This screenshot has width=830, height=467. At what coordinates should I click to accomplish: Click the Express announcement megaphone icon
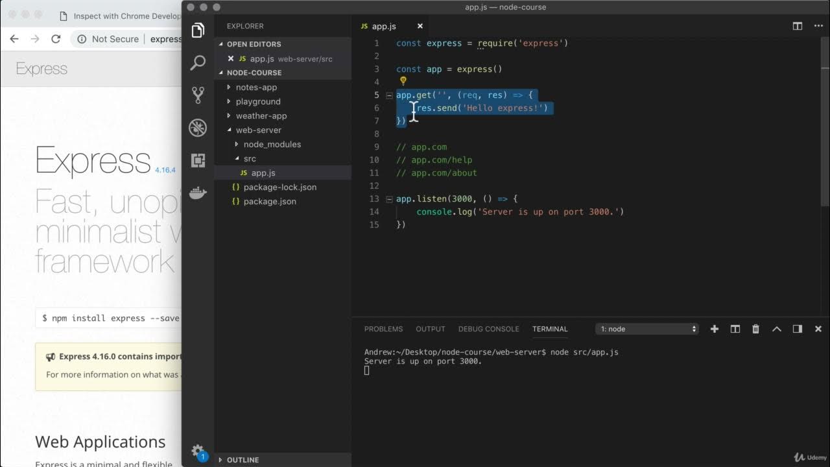click(51, 357)
